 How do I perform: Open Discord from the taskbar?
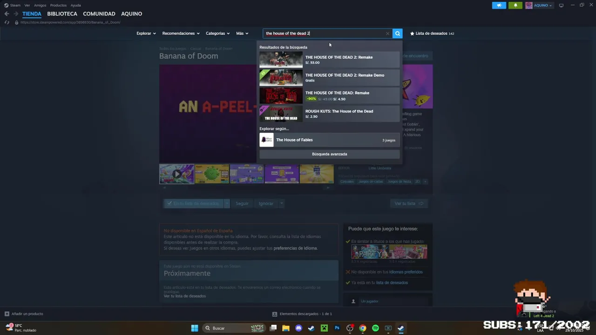(298, 328)
